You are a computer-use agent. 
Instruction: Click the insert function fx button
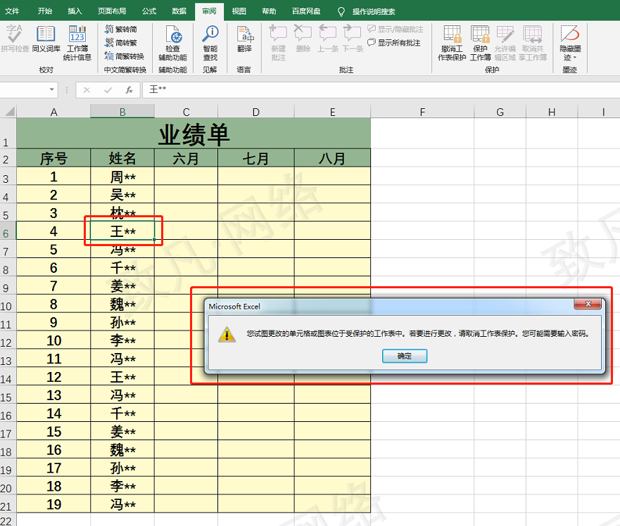(129, 90)
